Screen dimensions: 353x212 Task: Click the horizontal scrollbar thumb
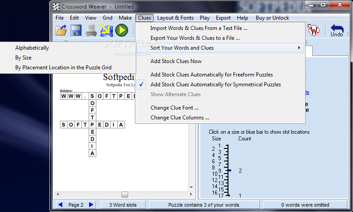(x=125, y=194)
